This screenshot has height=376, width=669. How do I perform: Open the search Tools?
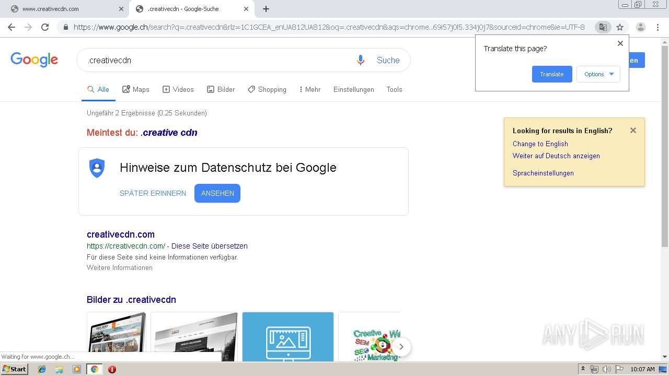coord(395,89)
